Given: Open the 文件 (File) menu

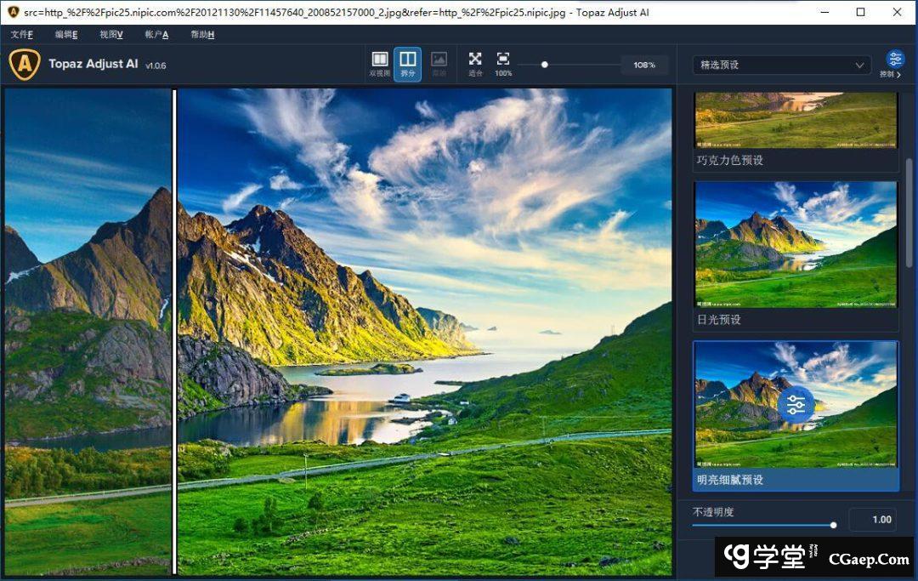Looking at the screenshot, I should tap(21, 34).
